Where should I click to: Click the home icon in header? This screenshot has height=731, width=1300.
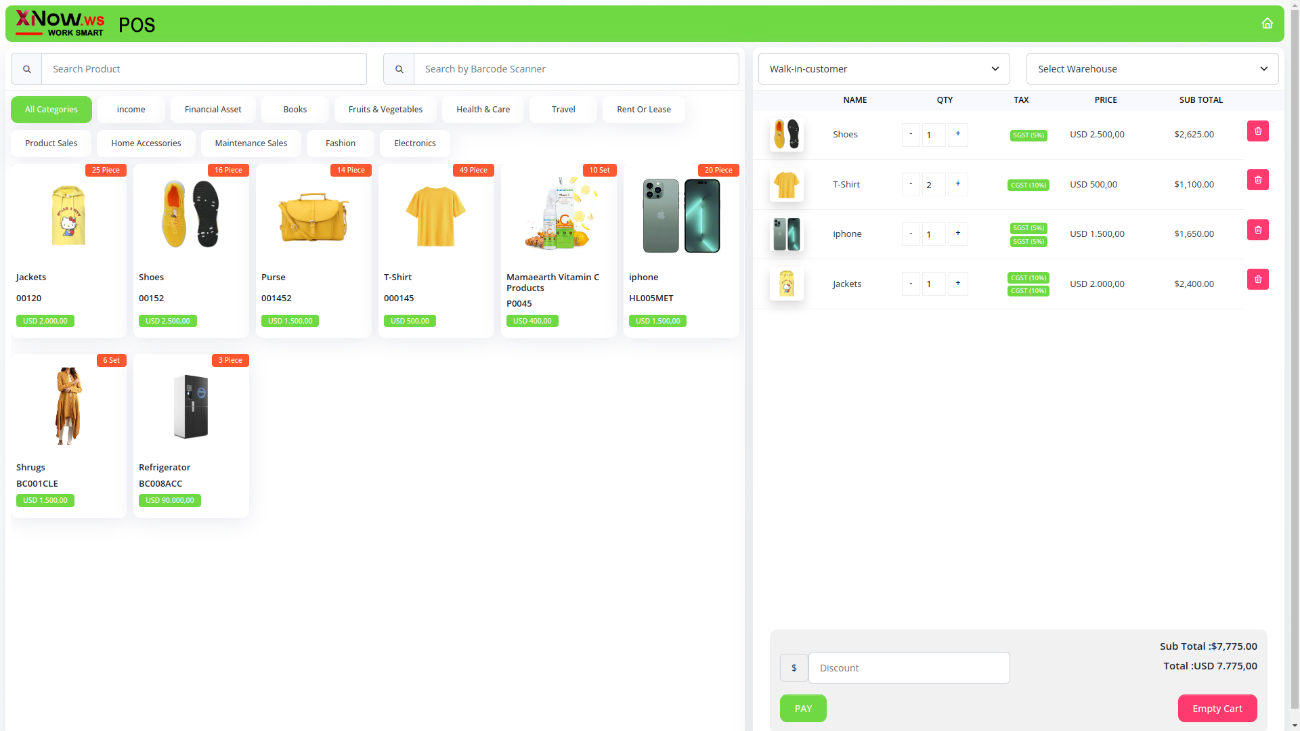(1267, 24)
